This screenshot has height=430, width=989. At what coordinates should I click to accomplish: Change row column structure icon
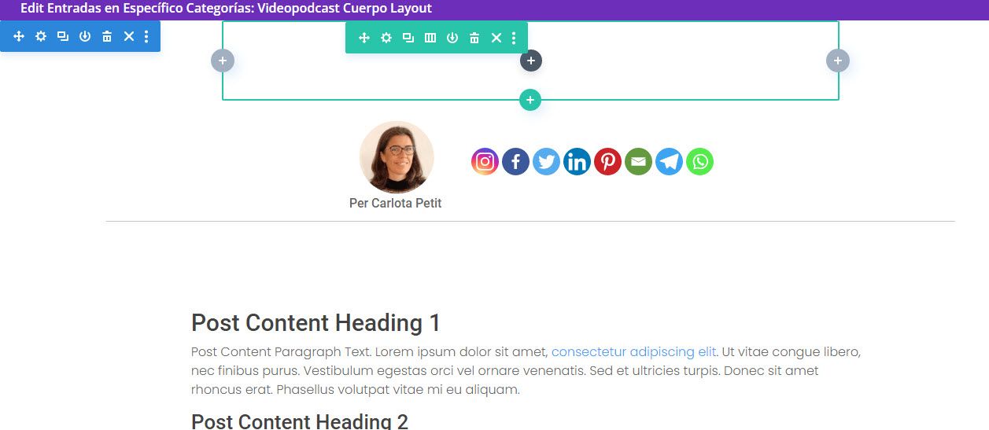pyautogui.click(x=430, y=38)
